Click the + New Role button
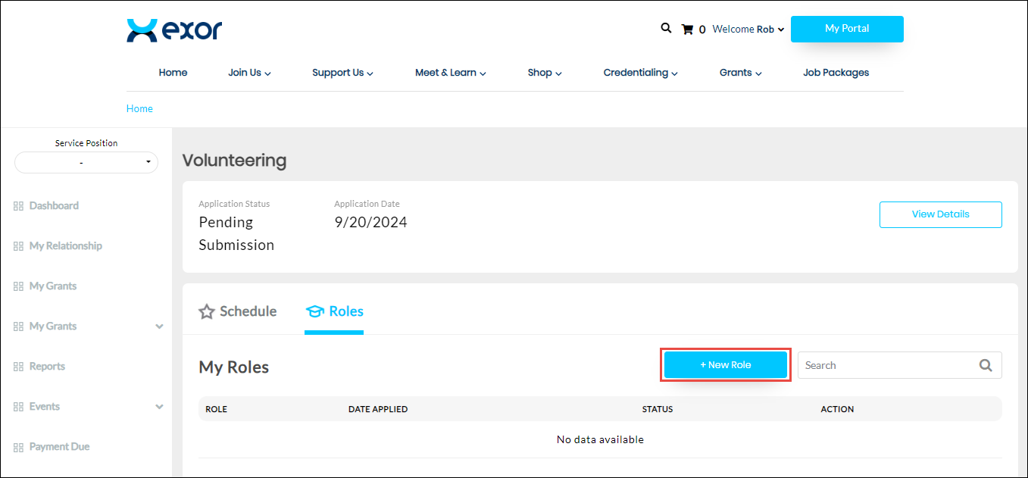The width and height of the screenshot is (1028, 478). 726,365
